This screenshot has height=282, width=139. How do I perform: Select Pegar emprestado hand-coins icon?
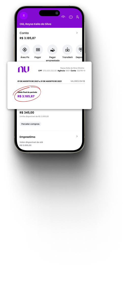pyautogui.click(x=52, y=50)
